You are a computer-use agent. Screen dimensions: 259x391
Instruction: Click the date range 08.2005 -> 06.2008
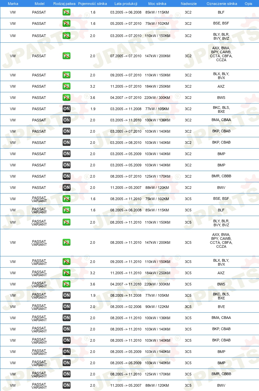126,210
